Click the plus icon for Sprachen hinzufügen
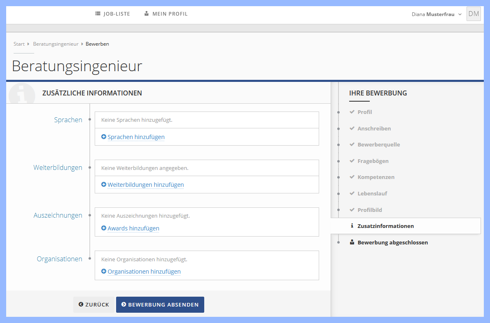 [x=104, y=137]
